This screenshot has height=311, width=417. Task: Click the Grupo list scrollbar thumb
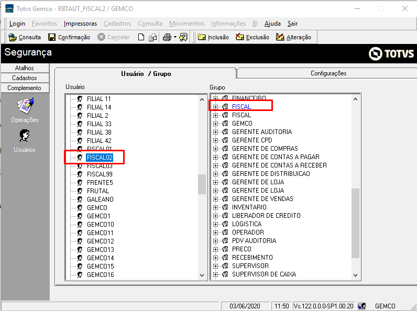tap(356, 223)
